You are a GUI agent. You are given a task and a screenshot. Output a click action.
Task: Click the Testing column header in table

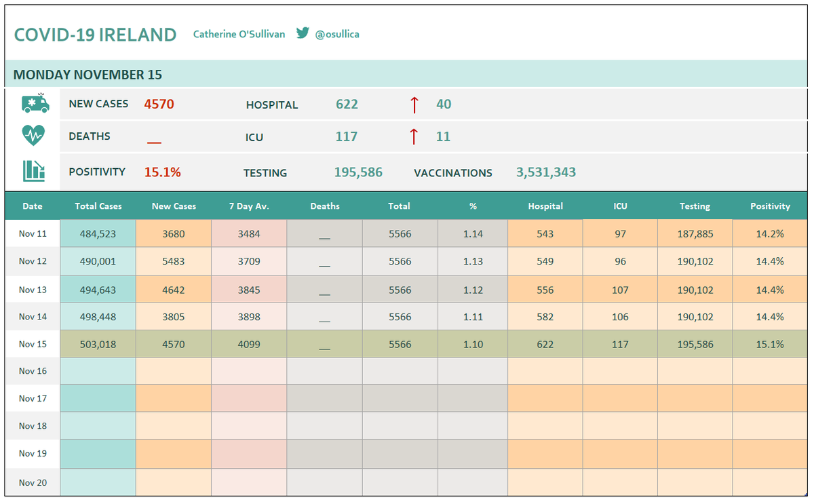(x=695, y=206)
